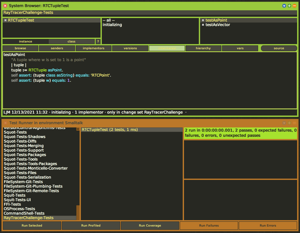Open class comment with the ? button
The width and height of the screenshot is (300, 233).
click(98, 42)
